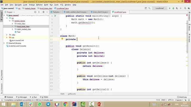Open Project panel settings gear
The height and width of the screenshot is (107, 191).
point(43,12)
